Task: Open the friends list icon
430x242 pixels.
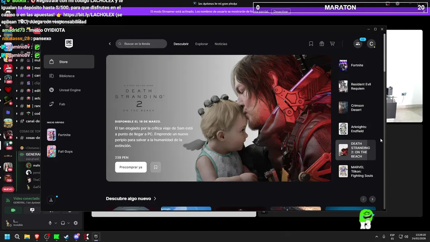Action: (x=358, y=44)
